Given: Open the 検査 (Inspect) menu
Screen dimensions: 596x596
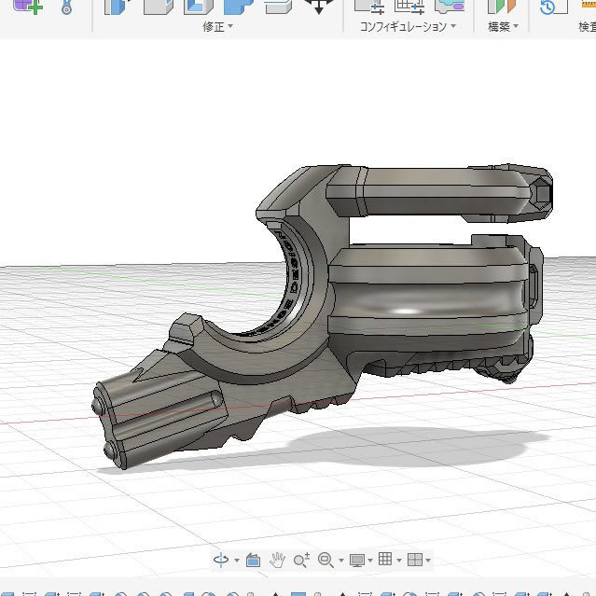Looking at the screenshot, I should [588, 27].
